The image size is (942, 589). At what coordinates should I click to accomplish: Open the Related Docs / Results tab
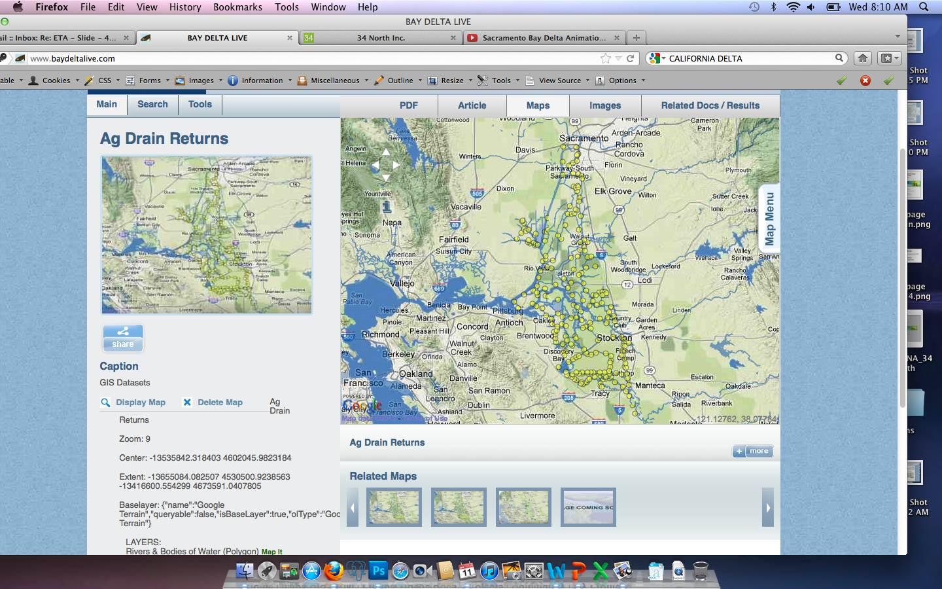[x=710, y=105]
